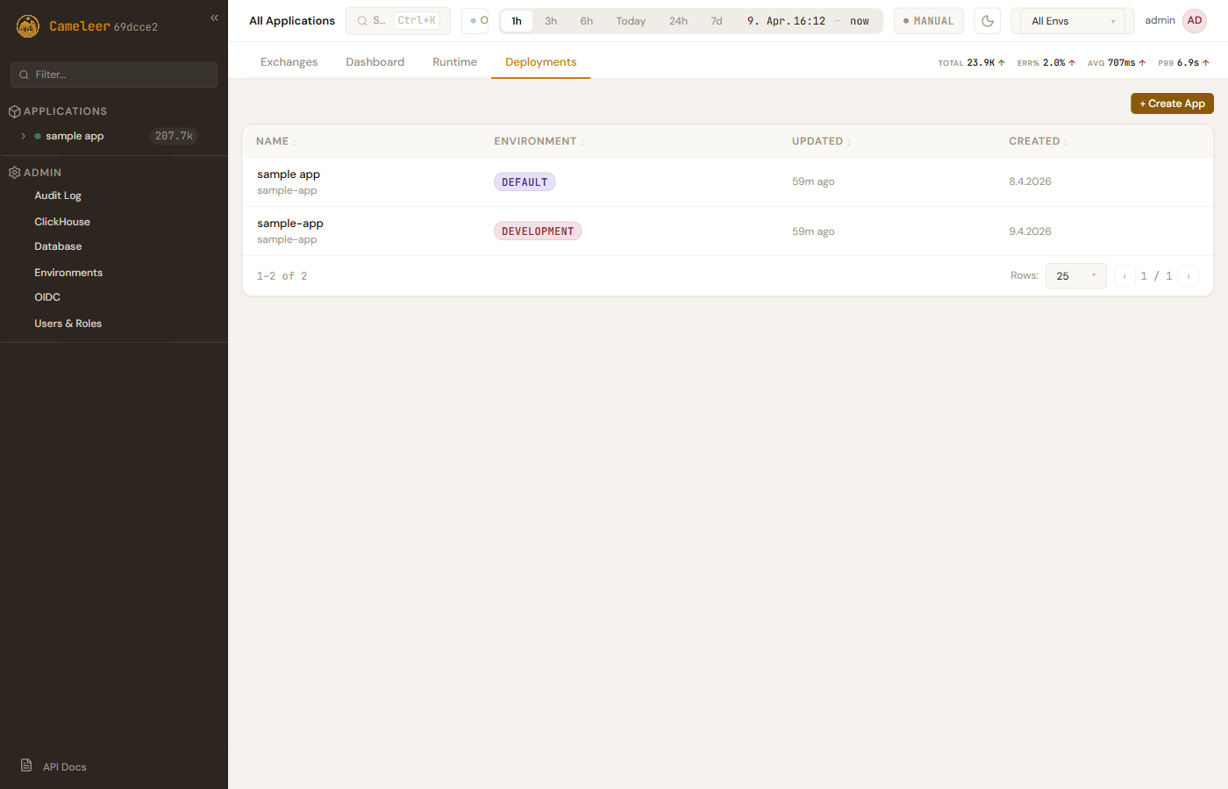The image size is (1228, 789).
Task: Go to previous page arrow
Action: [1124, 276]
